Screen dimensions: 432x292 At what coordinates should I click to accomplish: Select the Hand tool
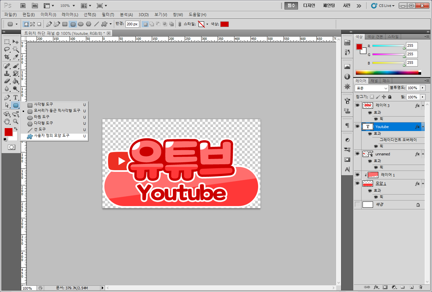coord(7,121)
